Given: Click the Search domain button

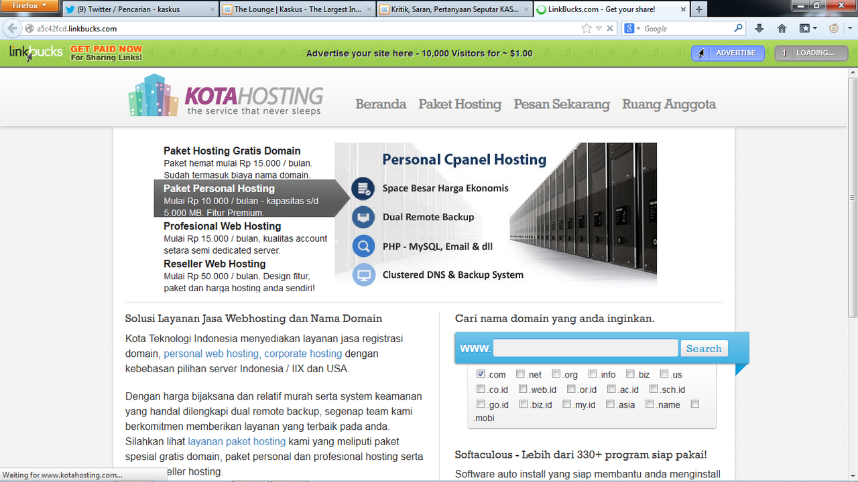Looking at the screenshot, I should [704, 348].
